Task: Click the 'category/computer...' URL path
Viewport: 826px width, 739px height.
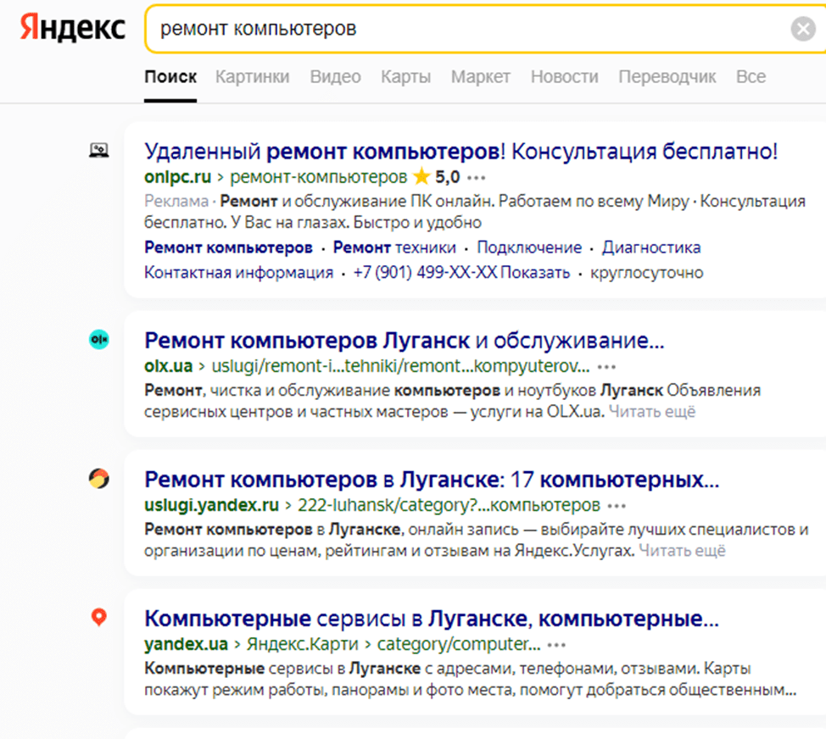Action: coord(458,644)
